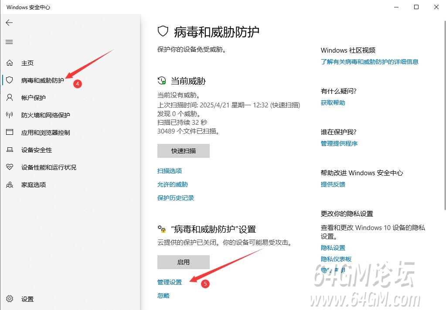Screen dimensions: 446x310
Task: Open 帐户保护 in the sidebar
Action: 33,98
